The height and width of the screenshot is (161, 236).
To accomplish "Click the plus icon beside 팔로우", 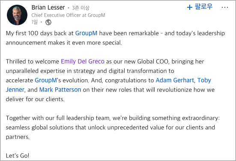I will click(x=190, y=7).
